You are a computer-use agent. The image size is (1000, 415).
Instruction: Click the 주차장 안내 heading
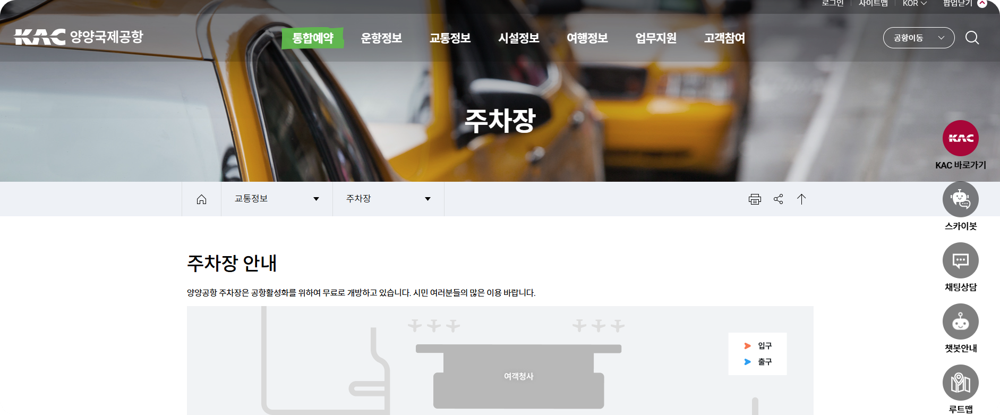tap(232, 263)
